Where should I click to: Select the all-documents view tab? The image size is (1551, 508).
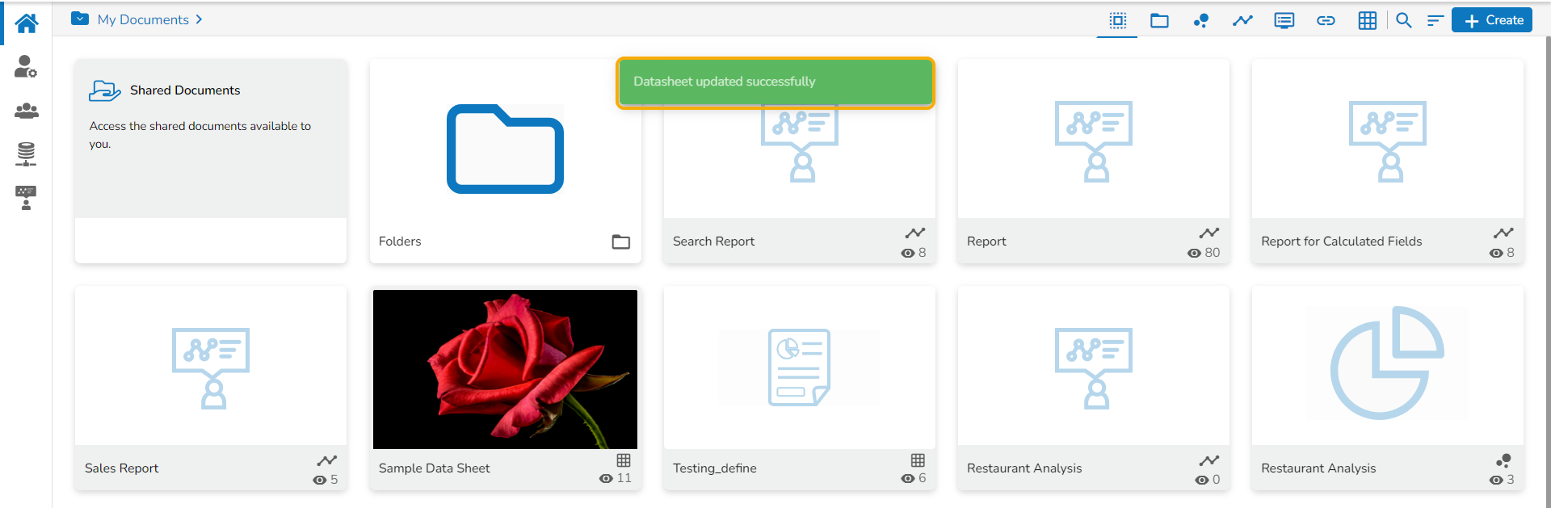pos(1117,20)
